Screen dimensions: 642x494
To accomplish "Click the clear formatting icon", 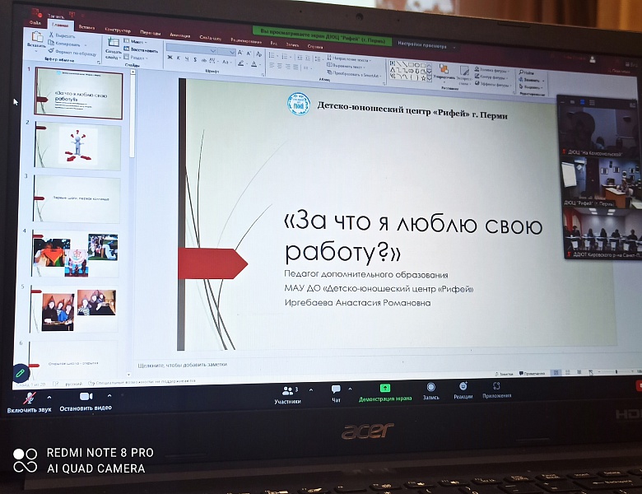I will (x=258, y=54).
